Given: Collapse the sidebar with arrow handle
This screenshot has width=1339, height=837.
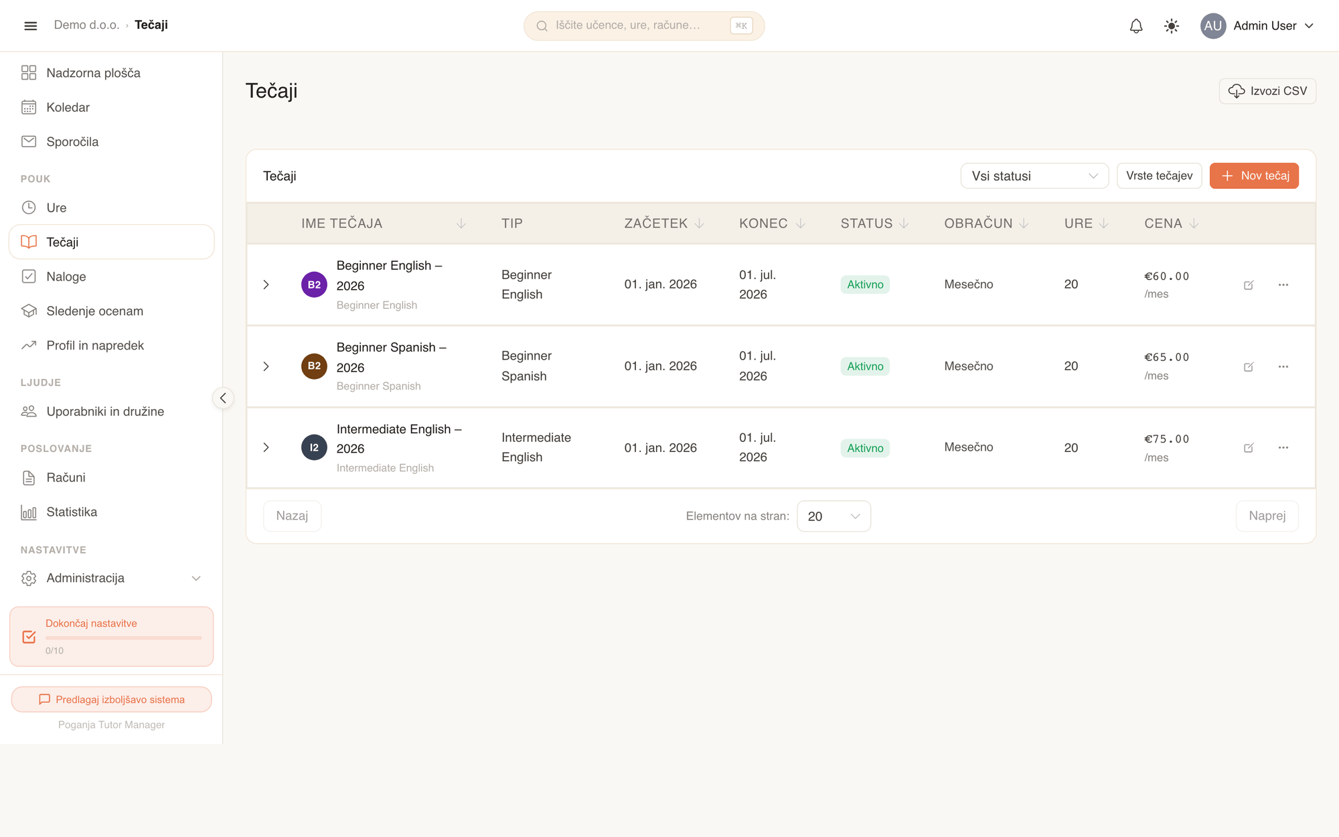Looking at the screenshot, I should (x=223, y=398).
